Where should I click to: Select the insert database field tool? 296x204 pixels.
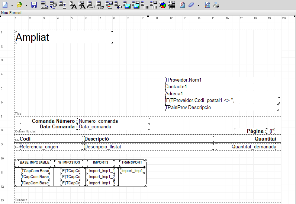click(54, 5)
